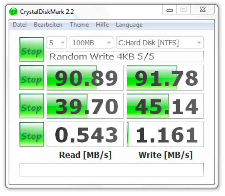The height and width of the screenshot is (196, 225).
Task: Click Stop button in the 0.543 row
Action: click(32, 134)
